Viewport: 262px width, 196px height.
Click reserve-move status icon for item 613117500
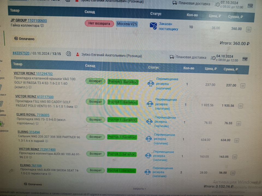(x=150, y=104)
